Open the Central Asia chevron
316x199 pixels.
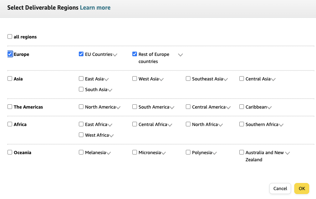(273, 79)
